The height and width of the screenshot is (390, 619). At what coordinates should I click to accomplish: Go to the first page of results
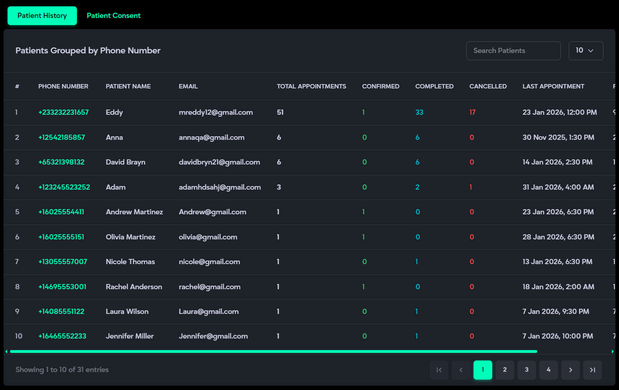[x=439, y=370]
